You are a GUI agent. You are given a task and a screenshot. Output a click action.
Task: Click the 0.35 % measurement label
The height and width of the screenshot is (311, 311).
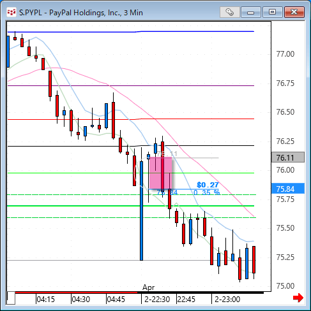(206, 192)
